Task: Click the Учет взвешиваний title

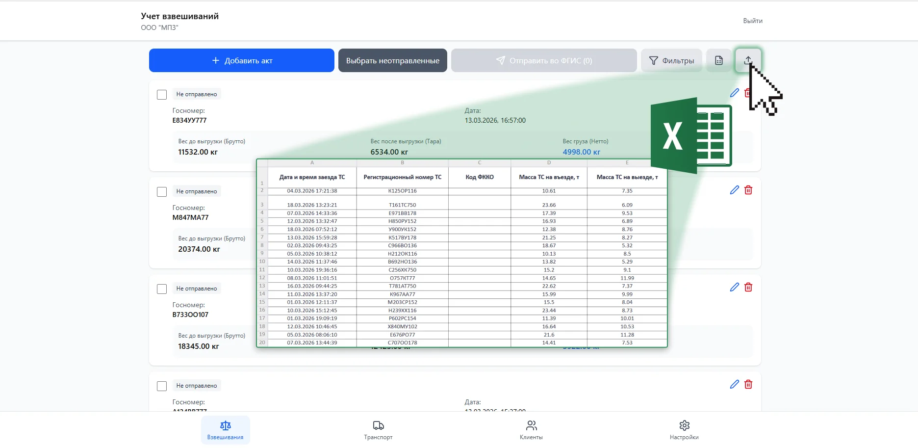Action: 180,16
